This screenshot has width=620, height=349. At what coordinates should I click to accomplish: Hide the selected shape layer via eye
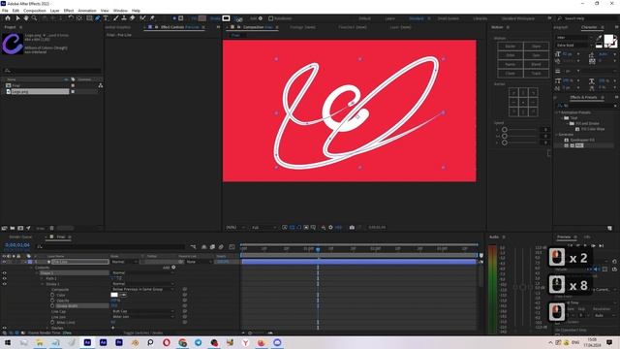[x=4, y=262]
